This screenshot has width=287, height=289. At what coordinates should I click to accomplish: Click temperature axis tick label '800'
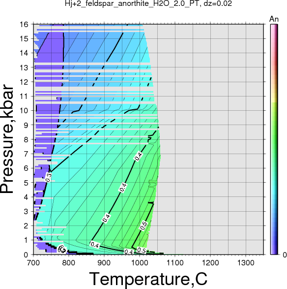pyautogui.click(x=69, y=262)
